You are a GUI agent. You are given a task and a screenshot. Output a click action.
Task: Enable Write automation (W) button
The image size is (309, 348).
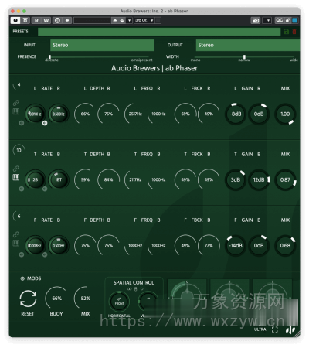click(x=46, y=20)
